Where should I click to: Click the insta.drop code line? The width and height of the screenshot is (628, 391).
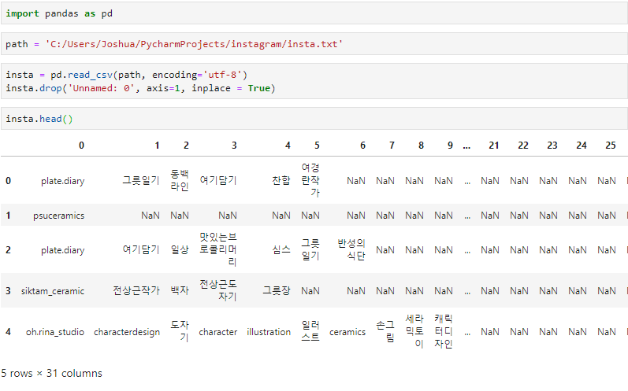point(140,88)
